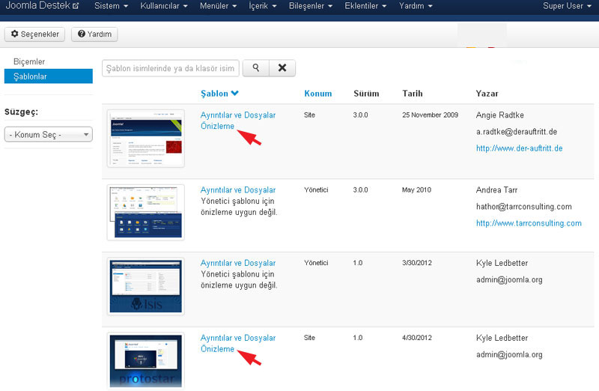
Task: Open Joomla Destek site link
Action: click(42, 6)
